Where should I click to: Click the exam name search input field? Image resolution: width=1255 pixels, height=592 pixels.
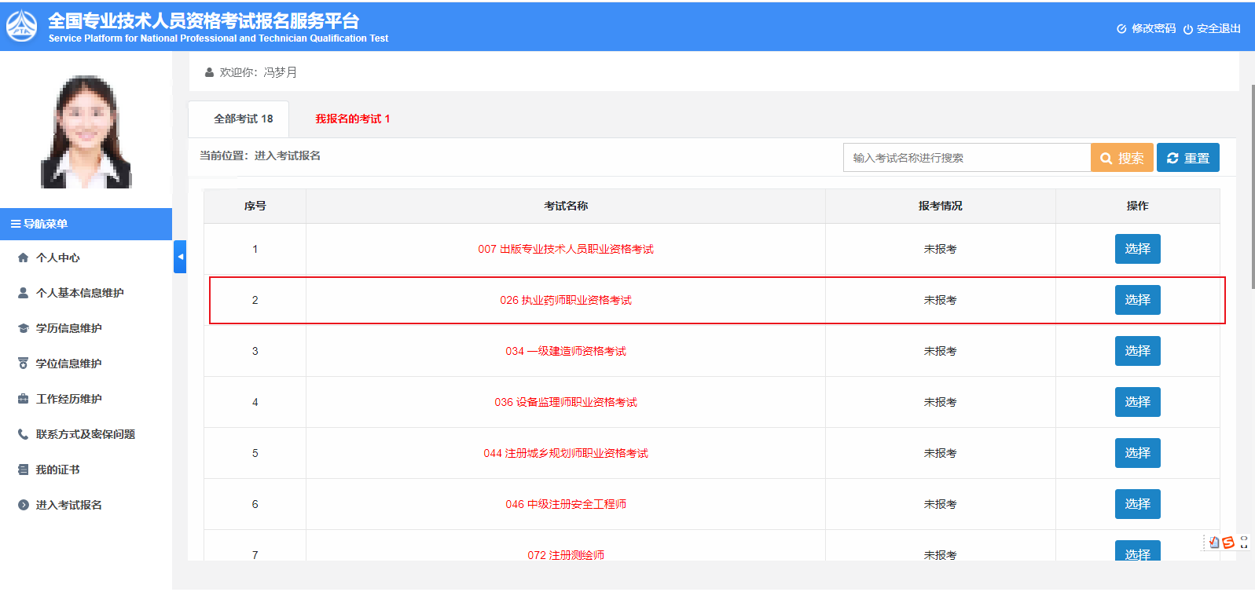[x=967, y=158]
